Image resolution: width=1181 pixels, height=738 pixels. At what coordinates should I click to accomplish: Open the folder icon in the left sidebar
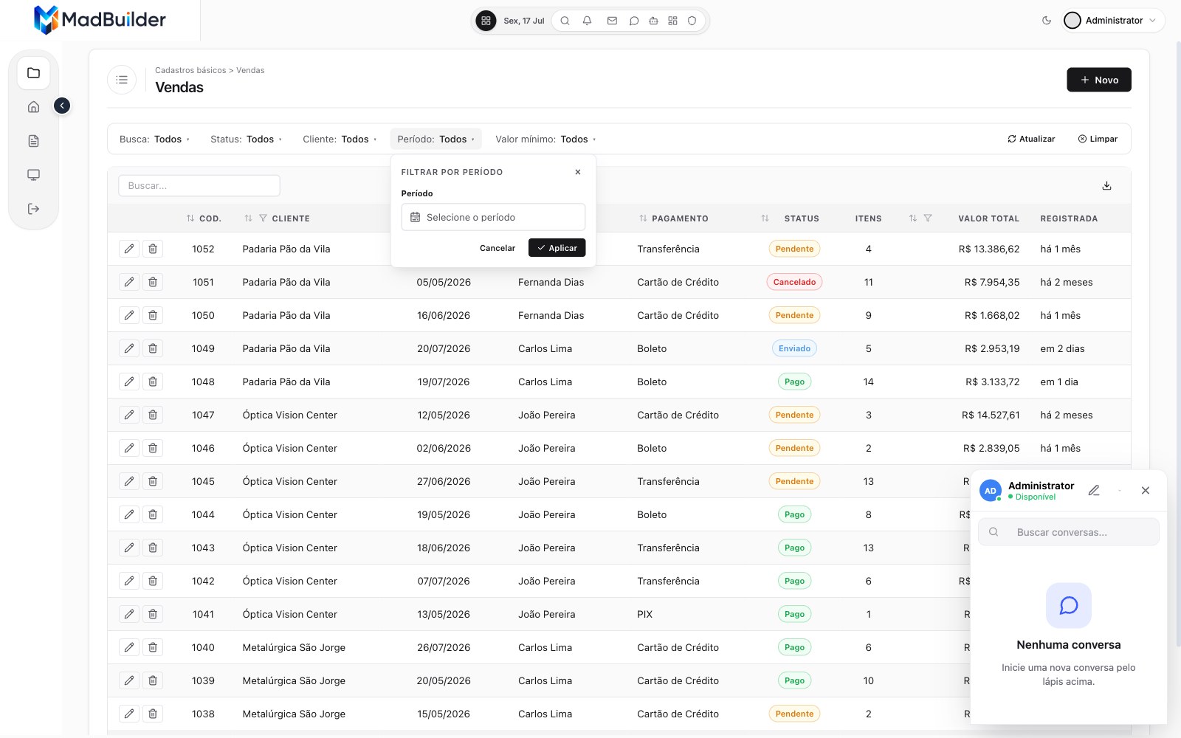coord(33,73)
